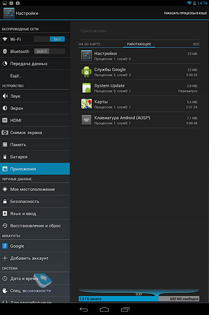Switch to the НА SD-КАРТЕ tab
Image resolution: width=209 pixels, height=315 pixels.
coord(90,44)
